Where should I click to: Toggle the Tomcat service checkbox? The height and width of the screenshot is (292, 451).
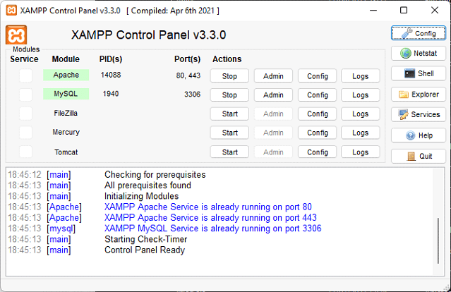tap(25, 152)
